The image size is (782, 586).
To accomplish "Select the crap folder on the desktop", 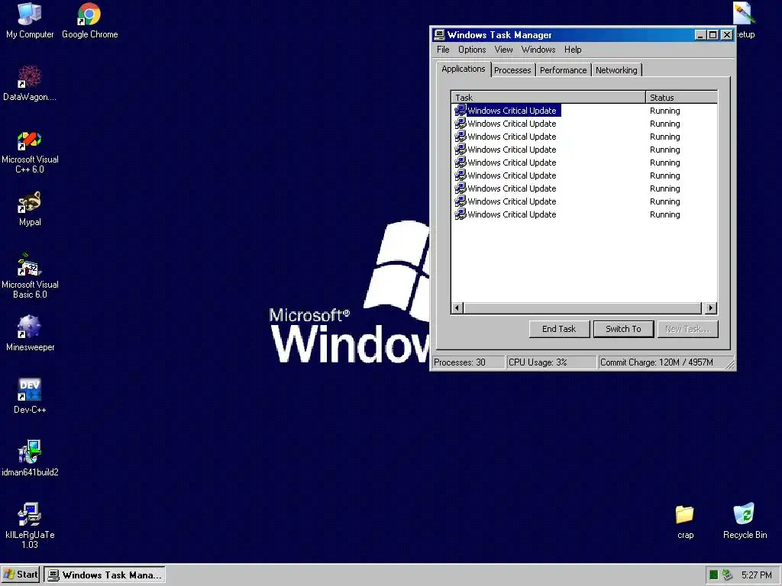I will coord(685,520).
